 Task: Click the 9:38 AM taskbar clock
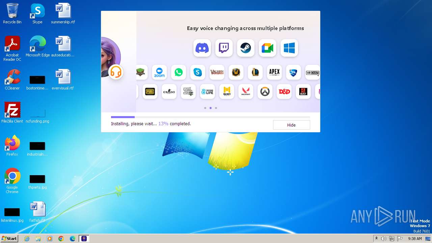(415, 239)
